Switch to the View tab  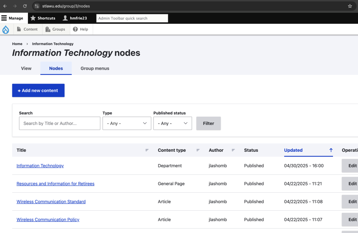26,69
